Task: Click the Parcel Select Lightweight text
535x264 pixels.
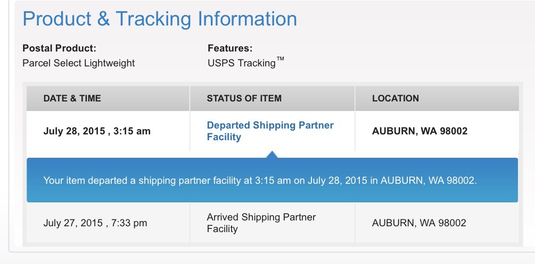Action: click(x=78, y=63)
